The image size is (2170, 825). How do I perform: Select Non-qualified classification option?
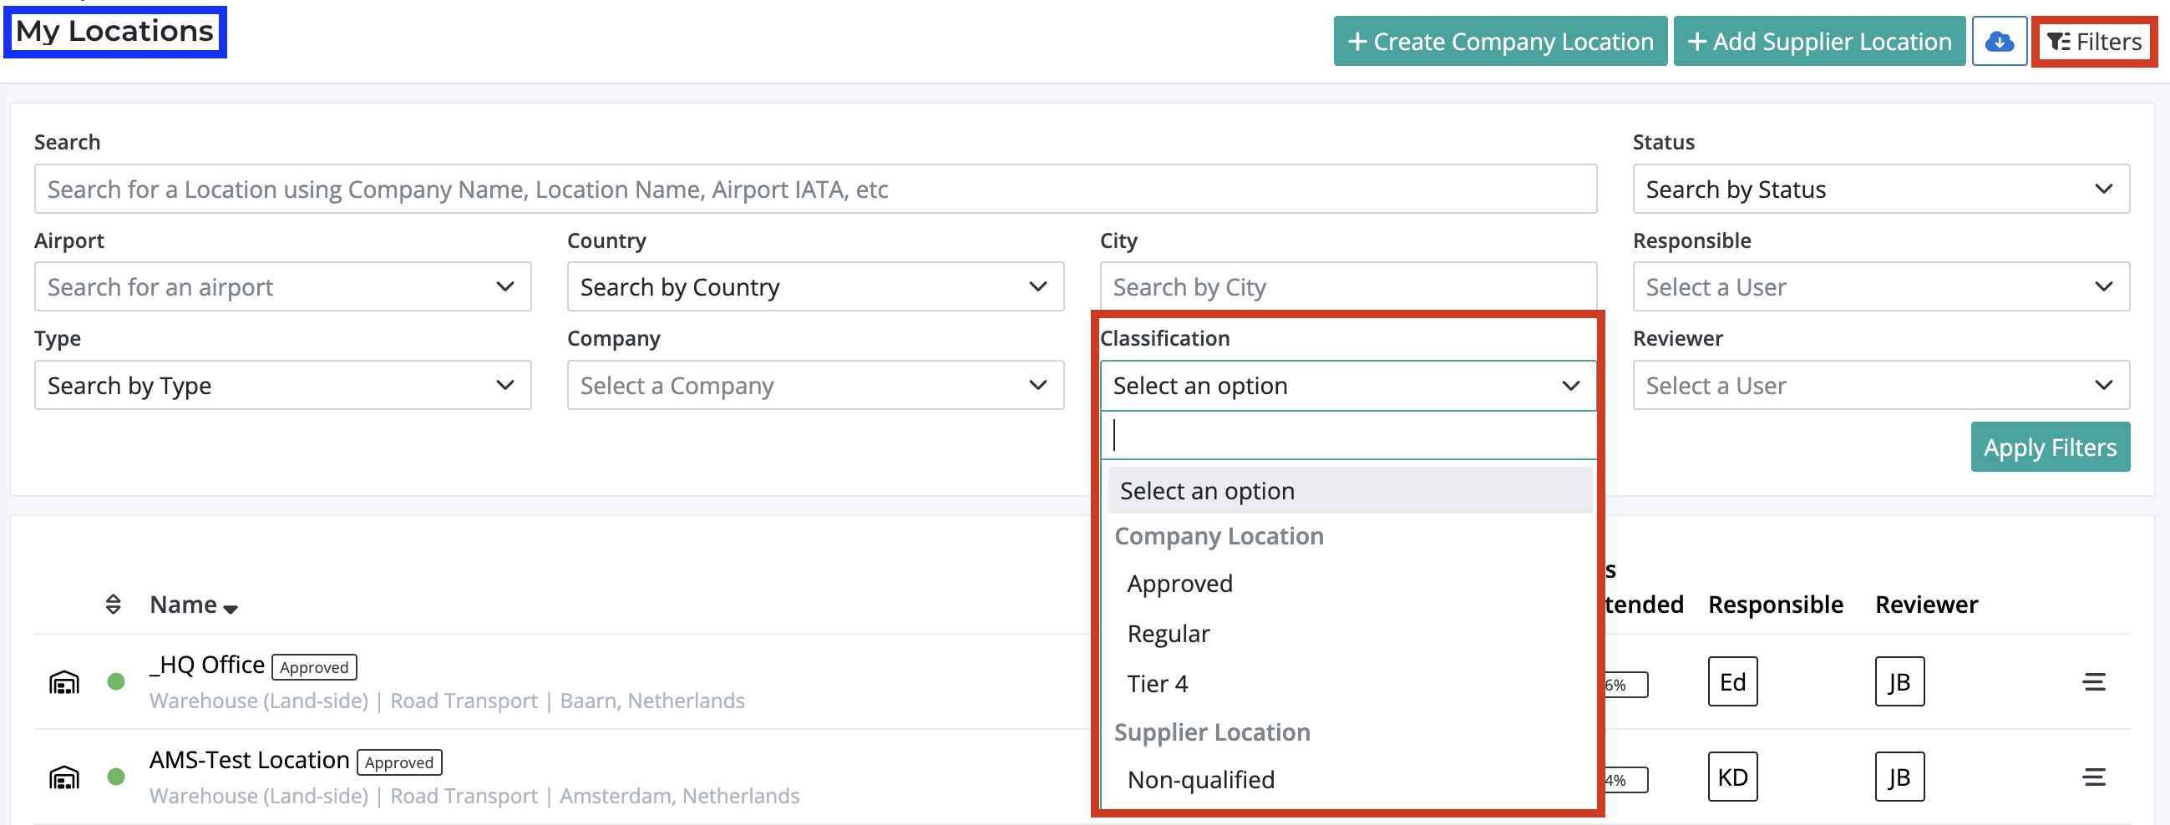(1200, 780)
